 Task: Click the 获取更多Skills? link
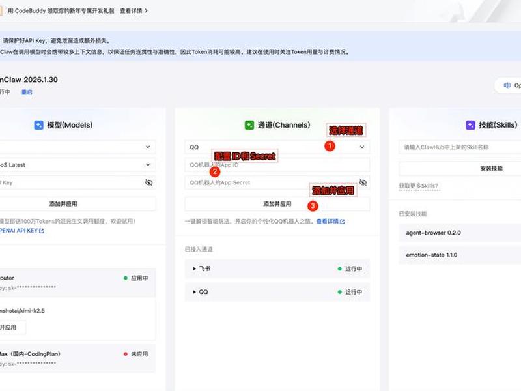(418, 186)
